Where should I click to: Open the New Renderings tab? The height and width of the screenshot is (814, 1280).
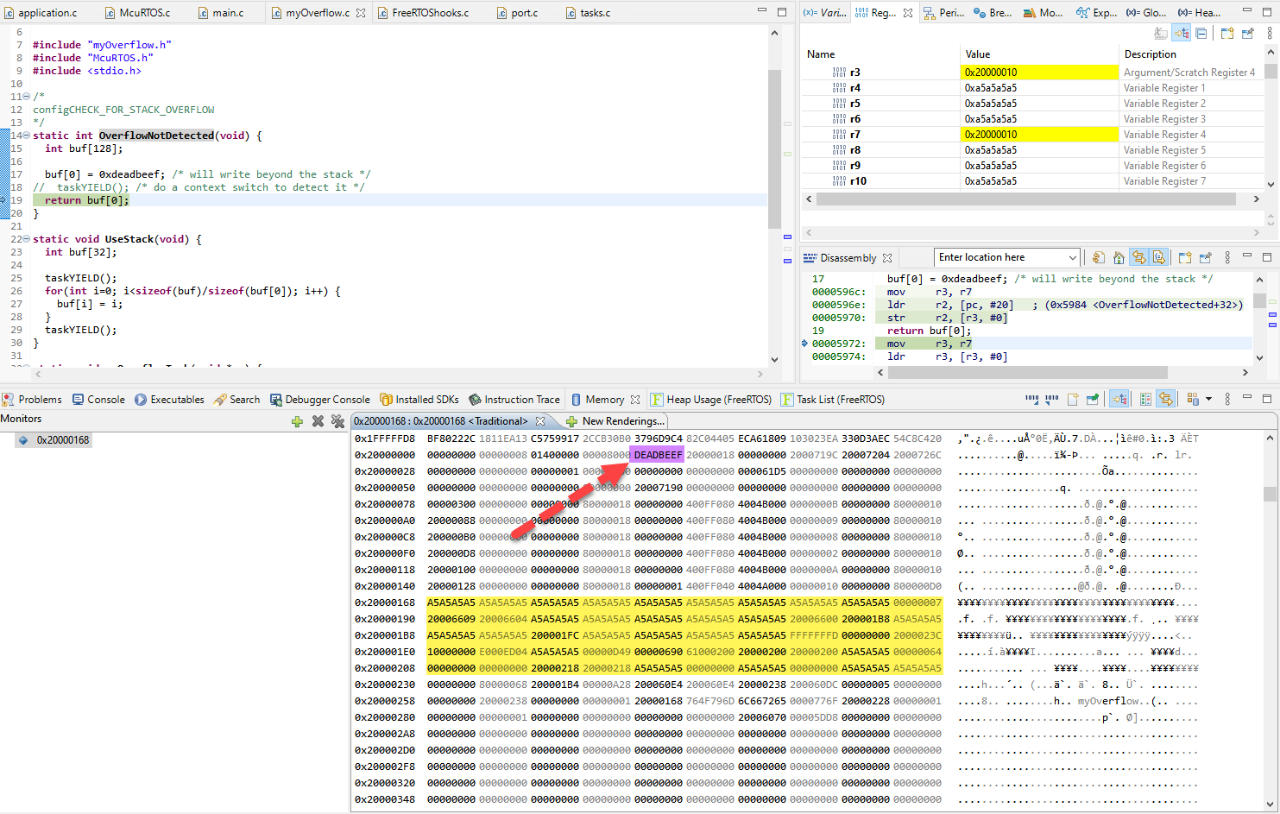615,421
